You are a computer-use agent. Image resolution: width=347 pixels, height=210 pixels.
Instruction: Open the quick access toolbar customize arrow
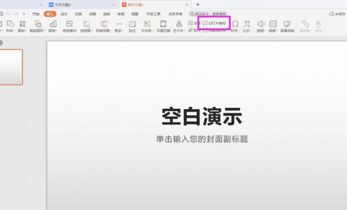tap(24, 14)
